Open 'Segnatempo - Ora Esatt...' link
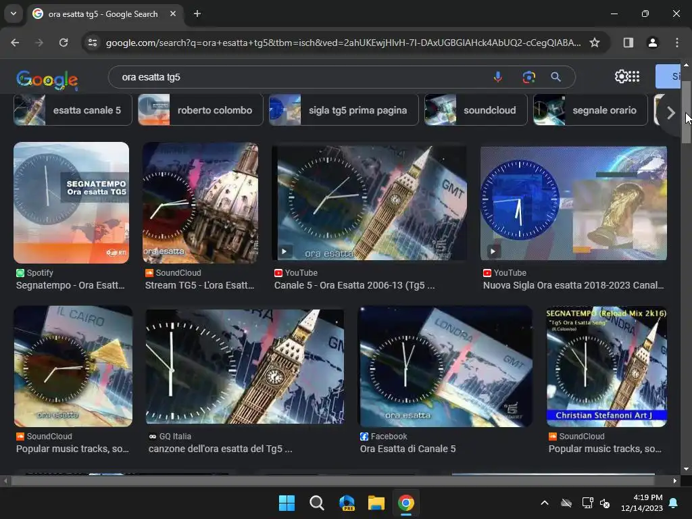This screenshot has height=519, width=692. (x=70, y=286)
